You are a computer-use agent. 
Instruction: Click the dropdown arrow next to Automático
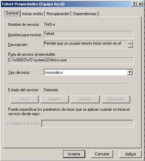coord(130,72)
